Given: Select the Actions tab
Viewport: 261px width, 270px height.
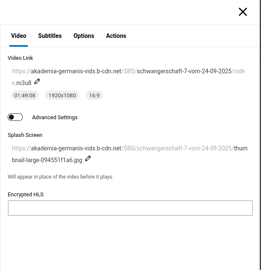Looking at the screenshot, I should pyautogui.click(x=116, y=36).
